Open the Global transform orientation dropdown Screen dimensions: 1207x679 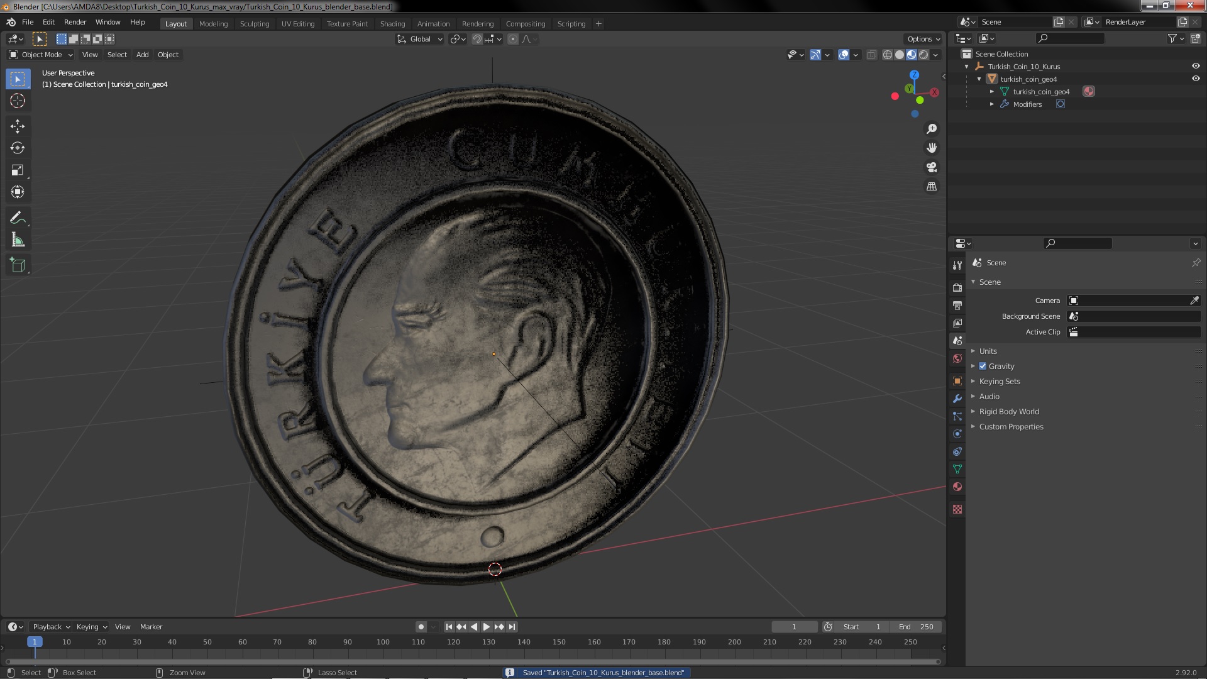(419, 39)
